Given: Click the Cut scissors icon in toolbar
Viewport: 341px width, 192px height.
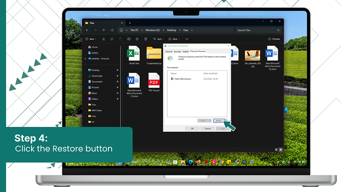Looking at the screenshot, I should pos(104,39).
